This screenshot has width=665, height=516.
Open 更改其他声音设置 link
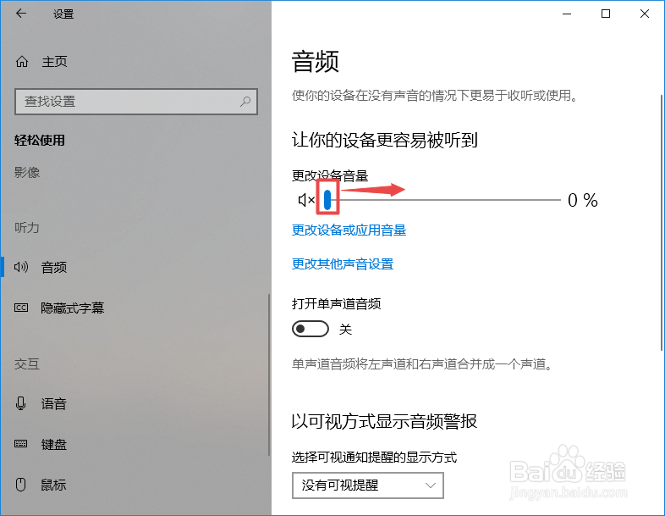343,264
